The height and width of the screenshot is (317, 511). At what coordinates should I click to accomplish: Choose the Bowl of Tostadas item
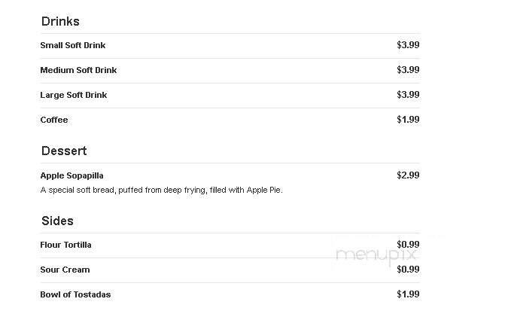[x=75, y=294]
